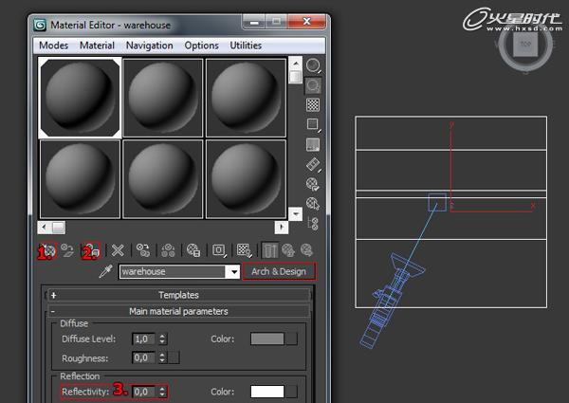Click the Arch & Design type button

279,272
